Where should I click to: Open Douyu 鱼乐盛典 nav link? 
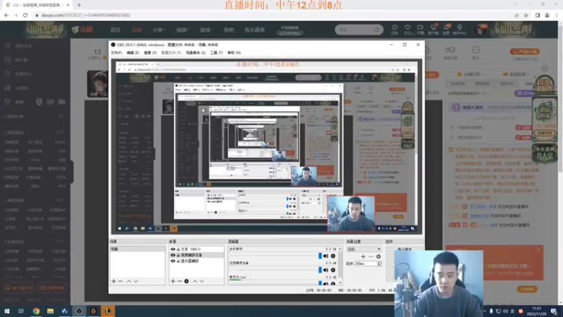pos(255,30)
